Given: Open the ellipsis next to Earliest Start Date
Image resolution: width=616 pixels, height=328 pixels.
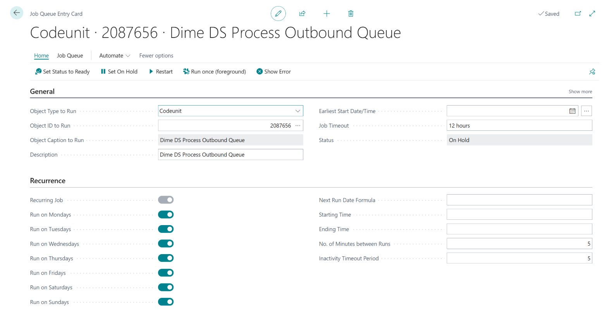Looking at the screenshot, I should click(587, 111).
